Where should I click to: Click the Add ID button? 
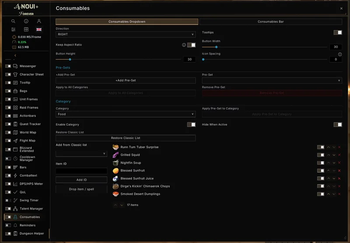pos(81,180)
